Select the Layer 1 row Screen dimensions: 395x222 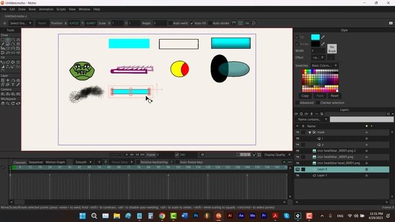click(341, 175)
